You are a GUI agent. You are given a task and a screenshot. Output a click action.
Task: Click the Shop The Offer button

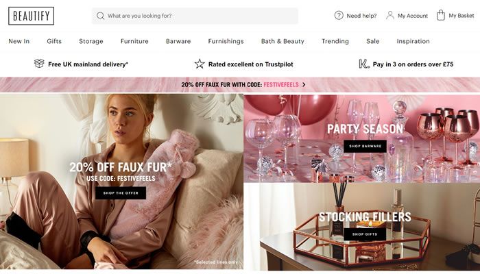(121, 193)
